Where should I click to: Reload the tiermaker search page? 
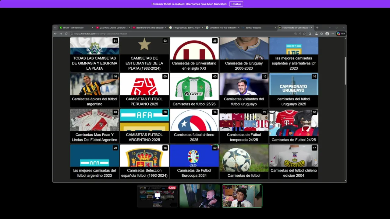coord(66,34)
